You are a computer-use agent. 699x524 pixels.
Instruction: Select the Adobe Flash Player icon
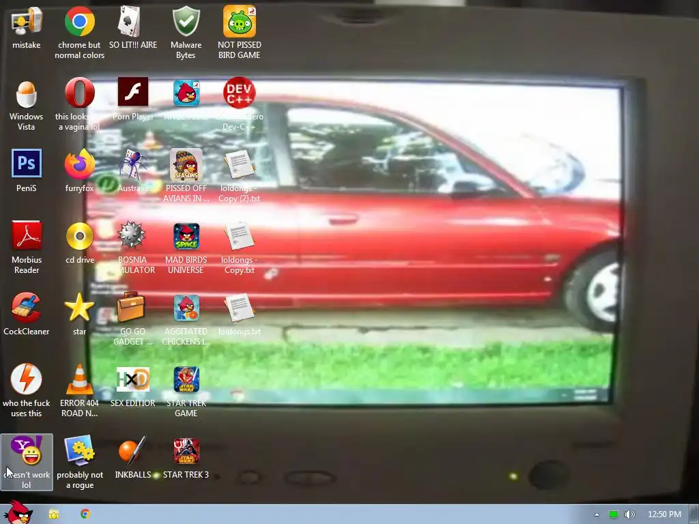point(133,92)
